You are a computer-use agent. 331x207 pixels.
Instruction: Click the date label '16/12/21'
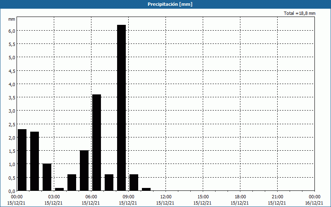(x=314, y=203)
